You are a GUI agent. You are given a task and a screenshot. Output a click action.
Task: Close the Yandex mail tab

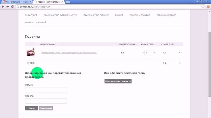31,2
